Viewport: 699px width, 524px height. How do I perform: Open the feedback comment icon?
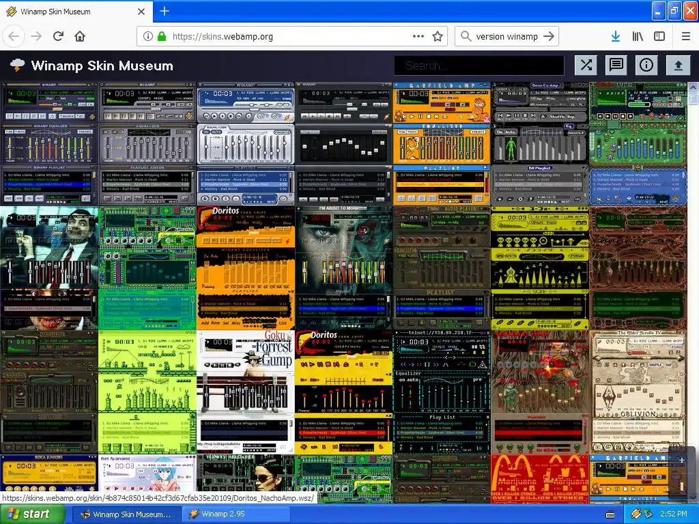616,65
